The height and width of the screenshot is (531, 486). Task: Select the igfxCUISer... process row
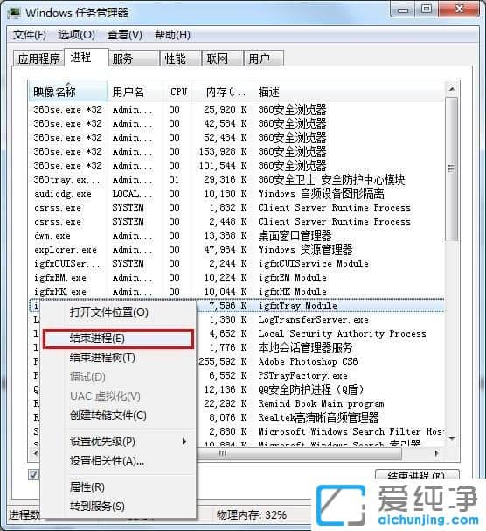tap(236, 263)
